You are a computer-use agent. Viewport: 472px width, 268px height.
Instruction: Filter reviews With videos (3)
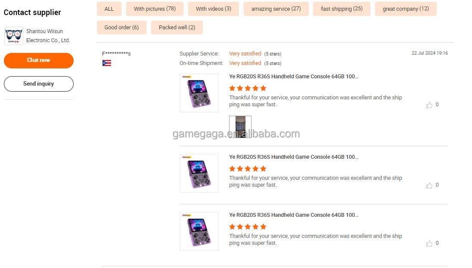(x=214, y=9)
